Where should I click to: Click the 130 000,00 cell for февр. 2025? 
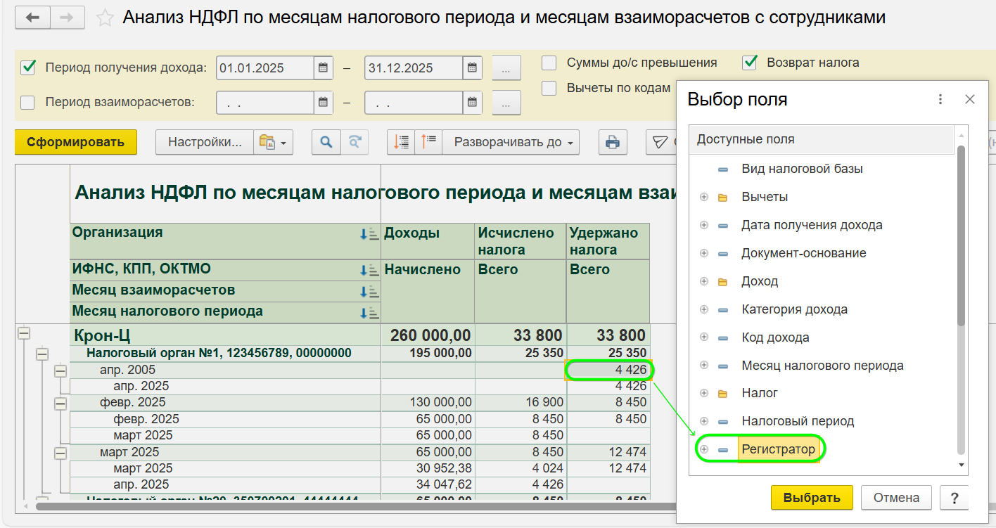pyautogui.click(x=428, y=403)
